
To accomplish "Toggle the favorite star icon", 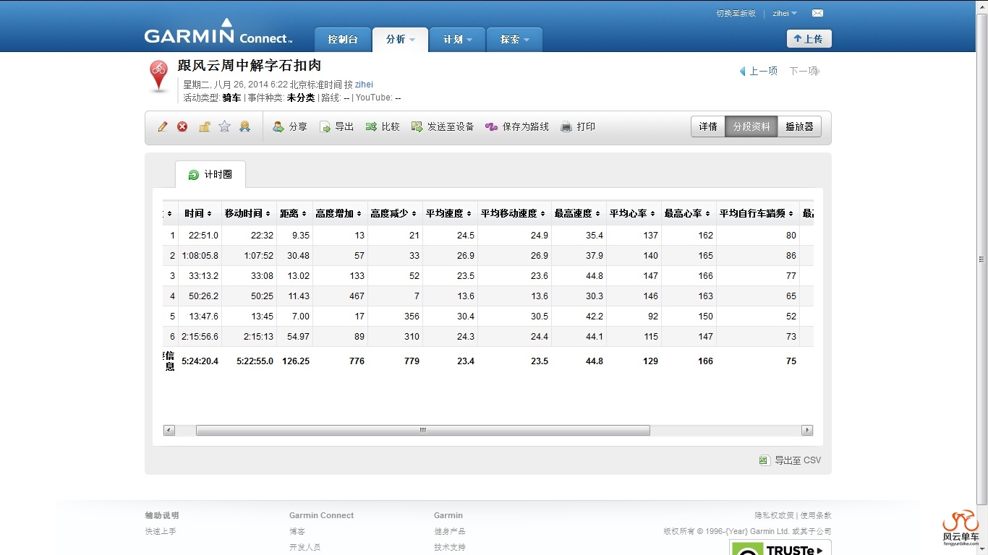I will click(x=225, y=126).
